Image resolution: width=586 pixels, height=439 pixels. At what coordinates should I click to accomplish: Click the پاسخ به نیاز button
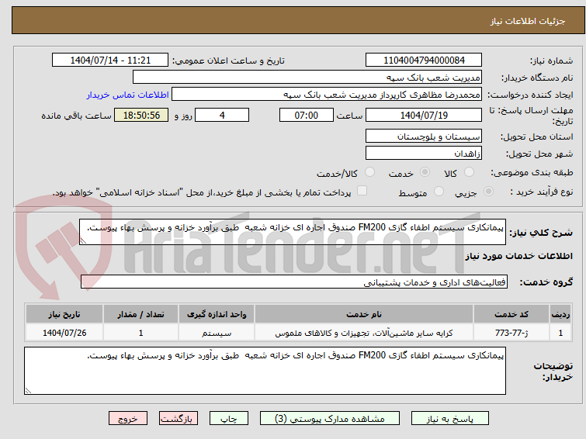click(x=450, y=419)
